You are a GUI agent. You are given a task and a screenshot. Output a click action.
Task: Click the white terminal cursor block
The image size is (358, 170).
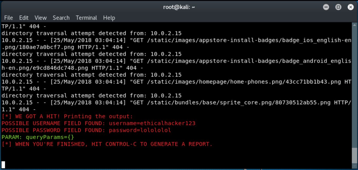coord(3,165)
